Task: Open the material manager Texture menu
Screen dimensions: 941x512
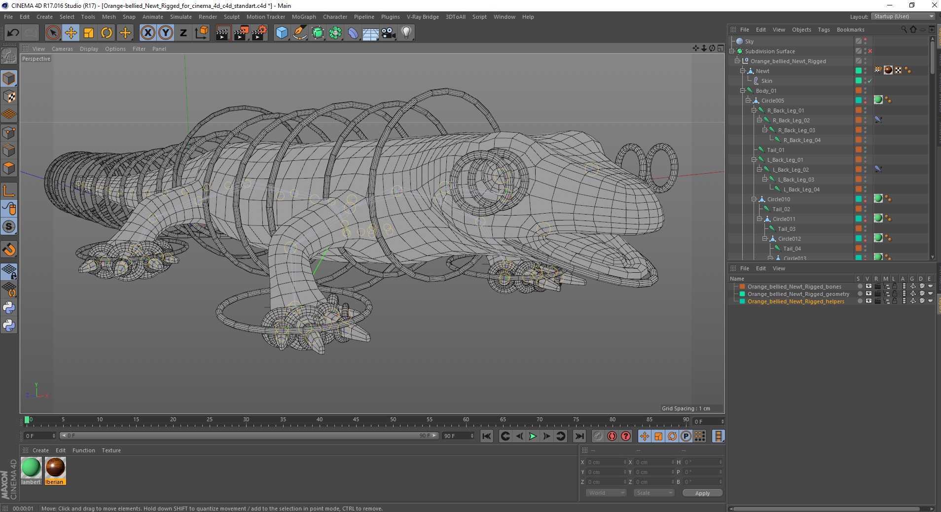Action: coord(111,450)
